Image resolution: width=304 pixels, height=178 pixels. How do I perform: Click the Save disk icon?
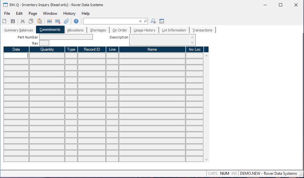coord(13,21)
